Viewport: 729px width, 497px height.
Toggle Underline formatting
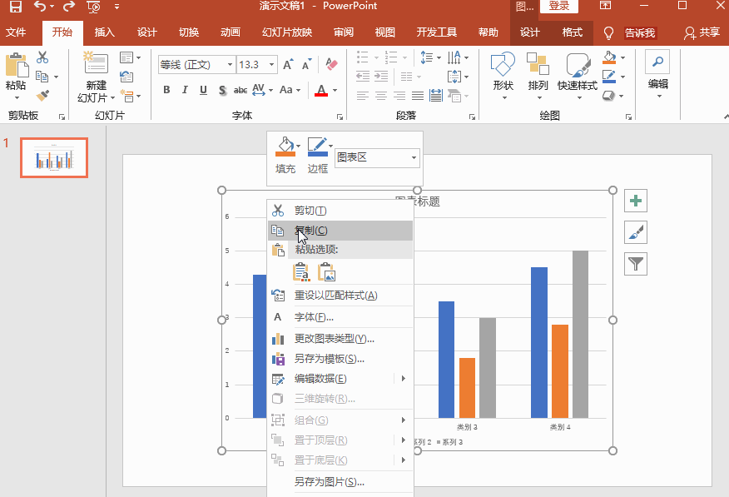[203, 90]
